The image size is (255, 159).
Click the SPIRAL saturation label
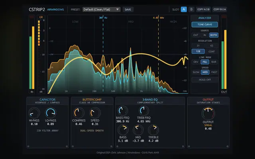(x=208, y=125)
